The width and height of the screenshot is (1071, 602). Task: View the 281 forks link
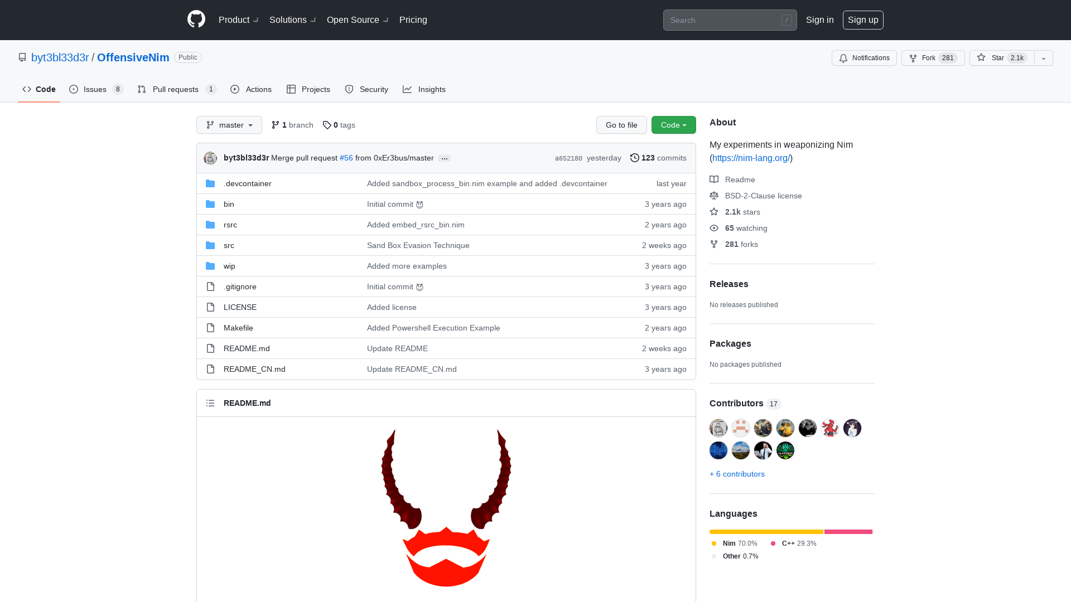tap(741, 244)
